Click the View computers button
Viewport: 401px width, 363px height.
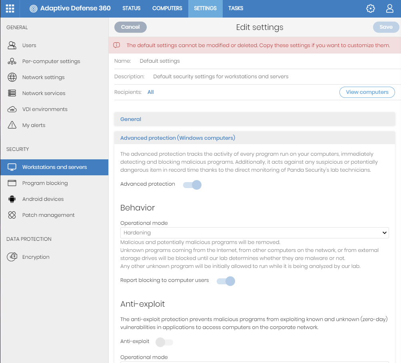click(367, 92)
